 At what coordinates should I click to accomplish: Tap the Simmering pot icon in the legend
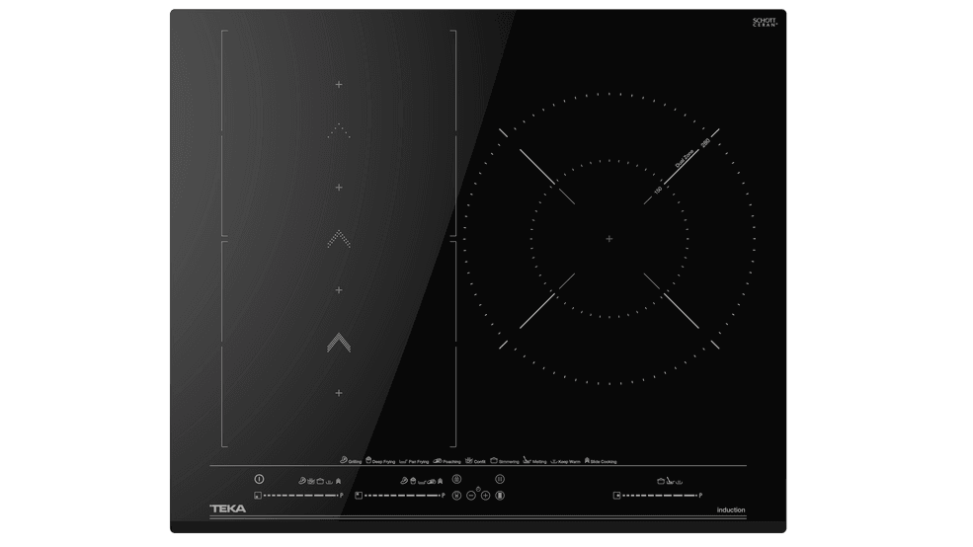(493, 460)
